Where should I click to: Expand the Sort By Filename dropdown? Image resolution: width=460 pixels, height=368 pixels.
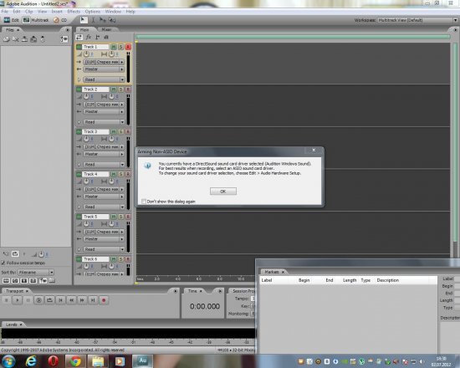[35, 272]
